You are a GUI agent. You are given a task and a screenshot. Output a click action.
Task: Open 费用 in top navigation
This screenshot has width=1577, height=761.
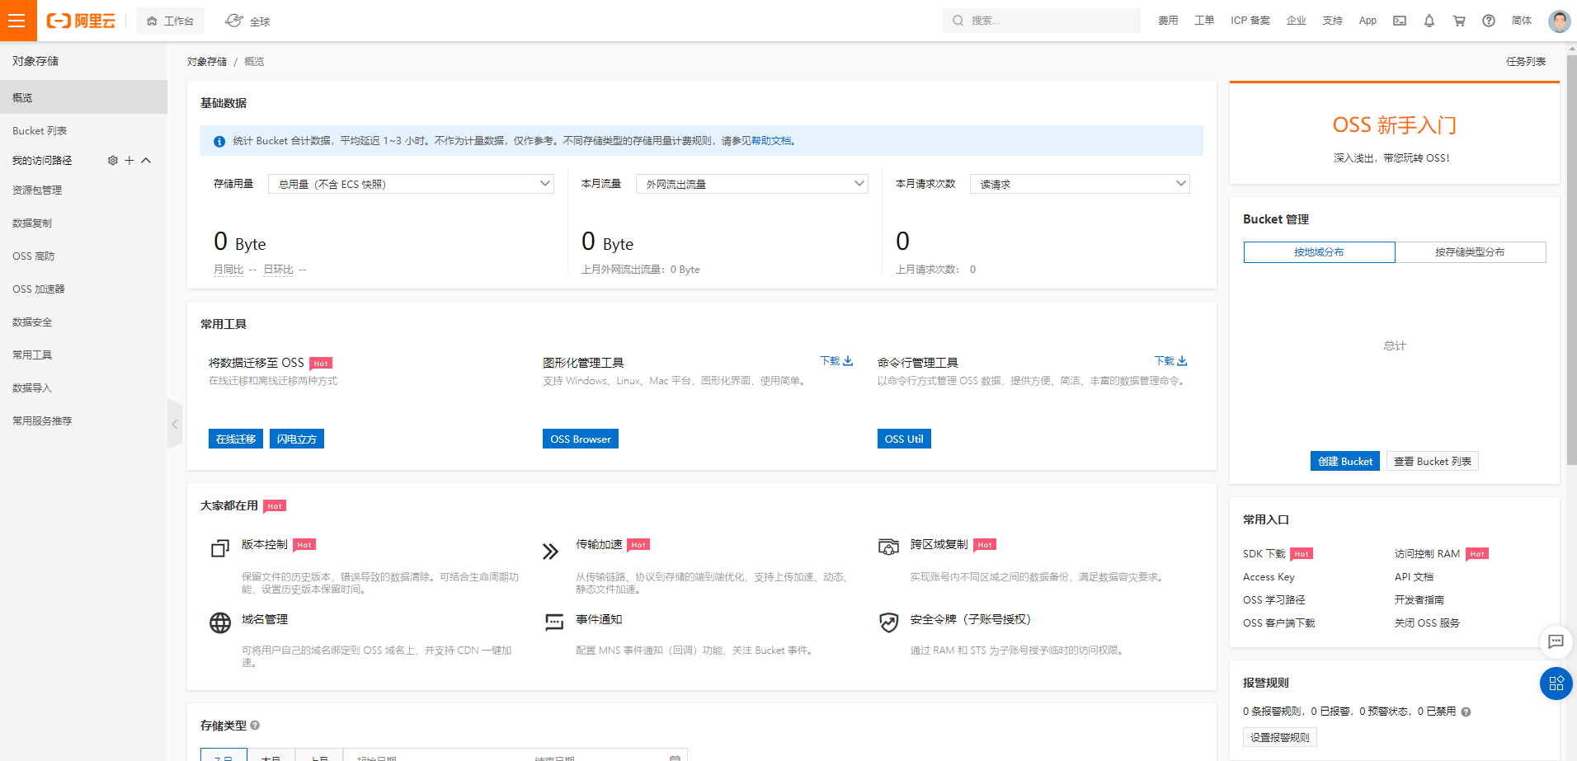pyautogui.click(x=1168, y=21)
